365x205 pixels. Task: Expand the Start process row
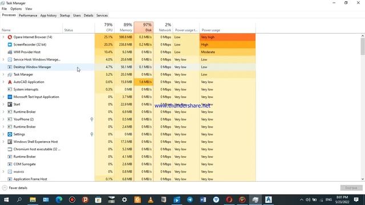pos(3,104)
